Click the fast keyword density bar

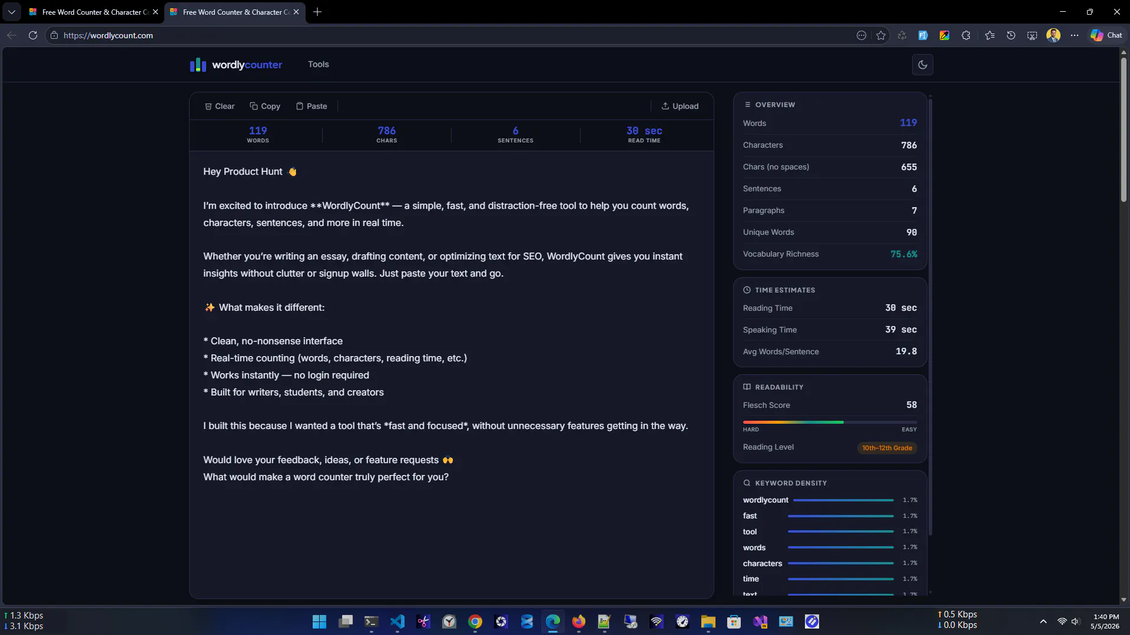[x=841, y=516]
